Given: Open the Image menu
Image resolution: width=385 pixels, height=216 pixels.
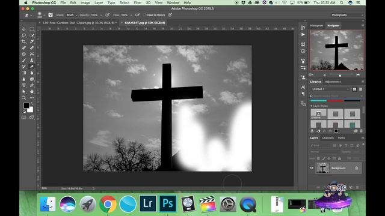Looking at the screenshot, I should click(x=85, y=2).
